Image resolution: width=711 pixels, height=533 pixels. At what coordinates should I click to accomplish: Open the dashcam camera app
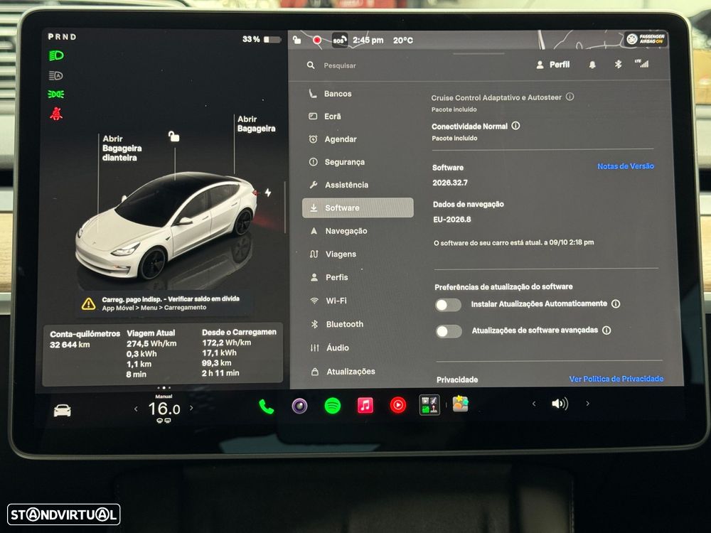click(299, 406)
